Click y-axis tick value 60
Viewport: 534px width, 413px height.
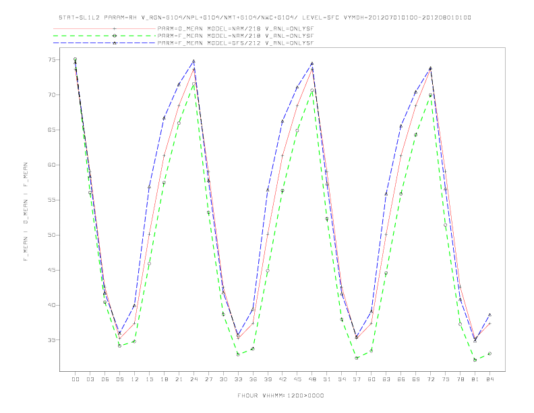tap(52, 165)
